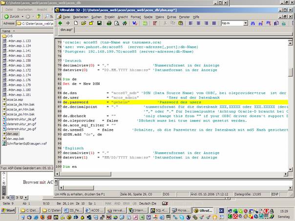Image resolution: width=295 pixels, height=221 pixels.
Task: Create a new file with the blank page icon
Action: click(x=76, y=23)
